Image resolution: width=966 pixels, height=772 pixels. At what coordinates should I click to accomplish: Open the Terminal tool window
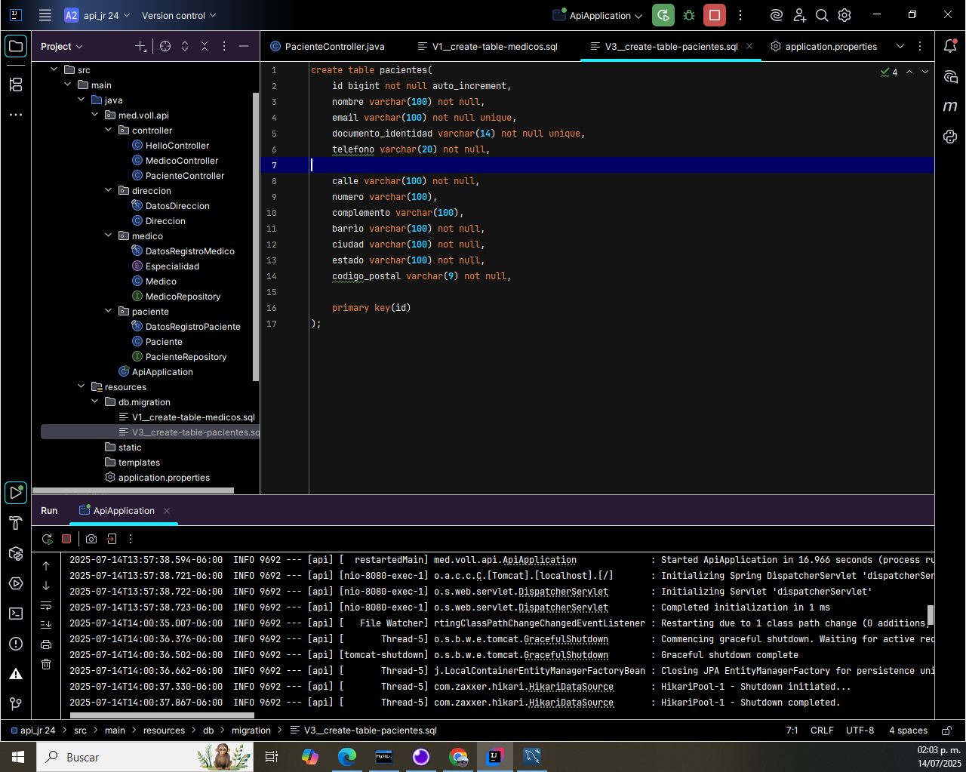(x=16, y=614)
